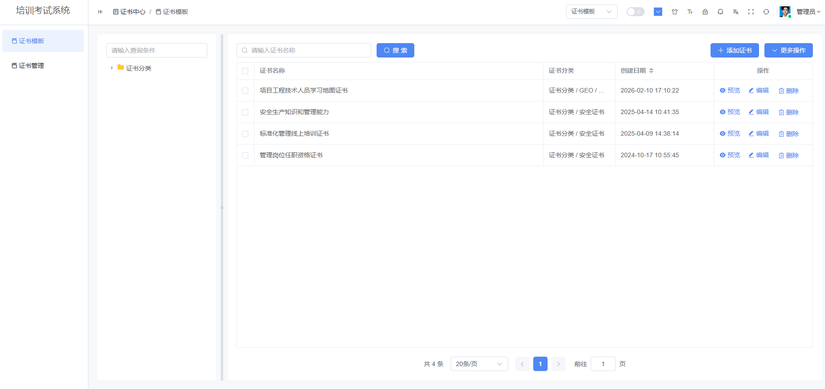Click the date 2024-10-17 10:55:45
This screenshot has width=825, height=389.
coord(649,155)
